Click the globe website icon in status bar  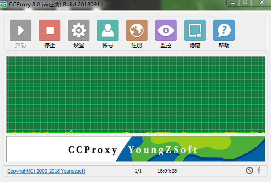coord(250,170)
